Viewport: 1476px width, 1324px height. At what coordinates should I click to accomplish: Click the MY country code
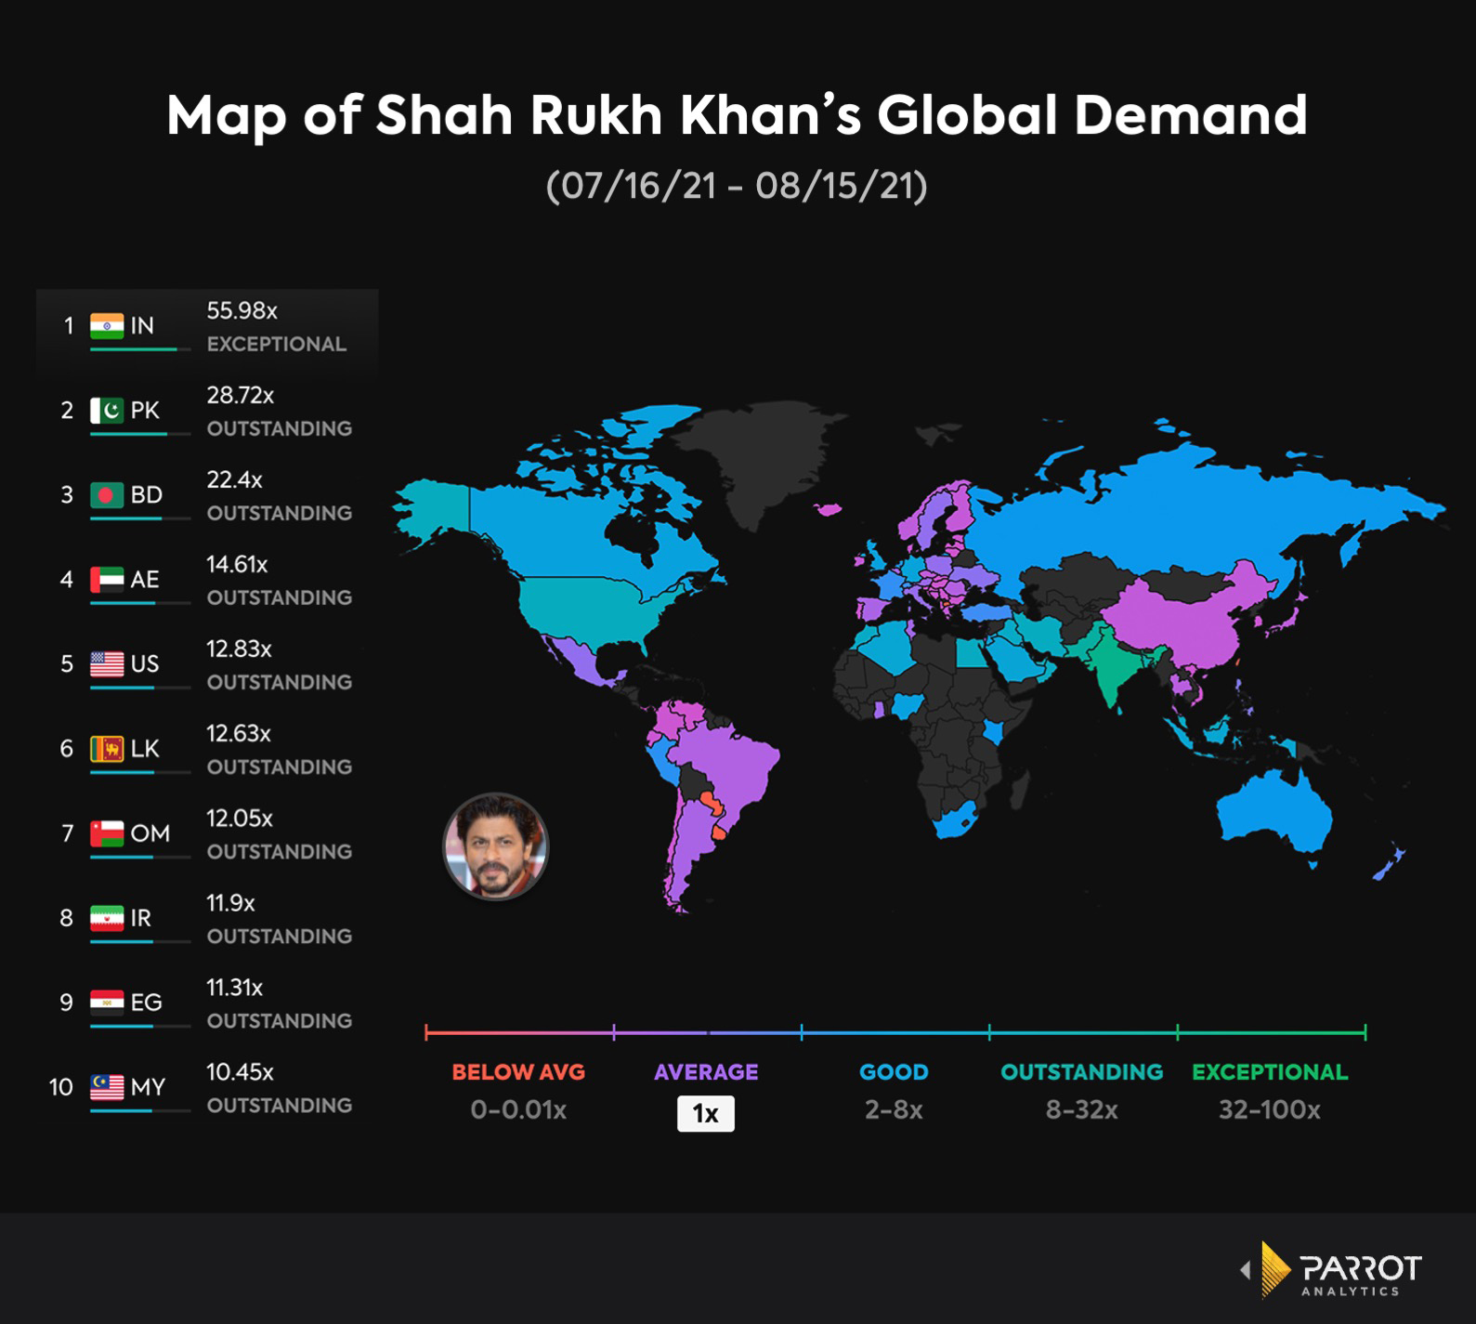tap(148, 1086)
